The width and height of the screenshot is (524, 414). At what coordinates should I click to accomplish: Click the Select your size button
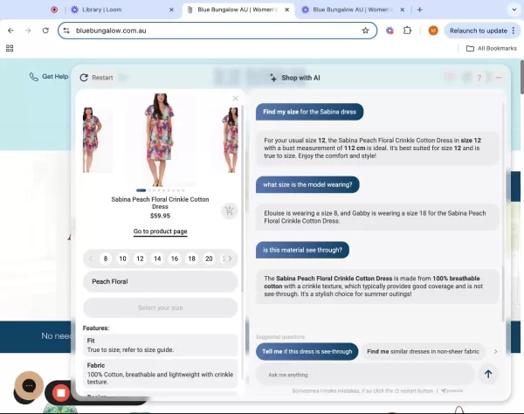(161, 307)
